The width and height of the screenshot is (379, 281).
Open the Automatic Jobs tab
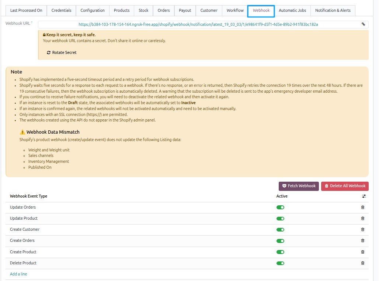click(x=292, y=10)
